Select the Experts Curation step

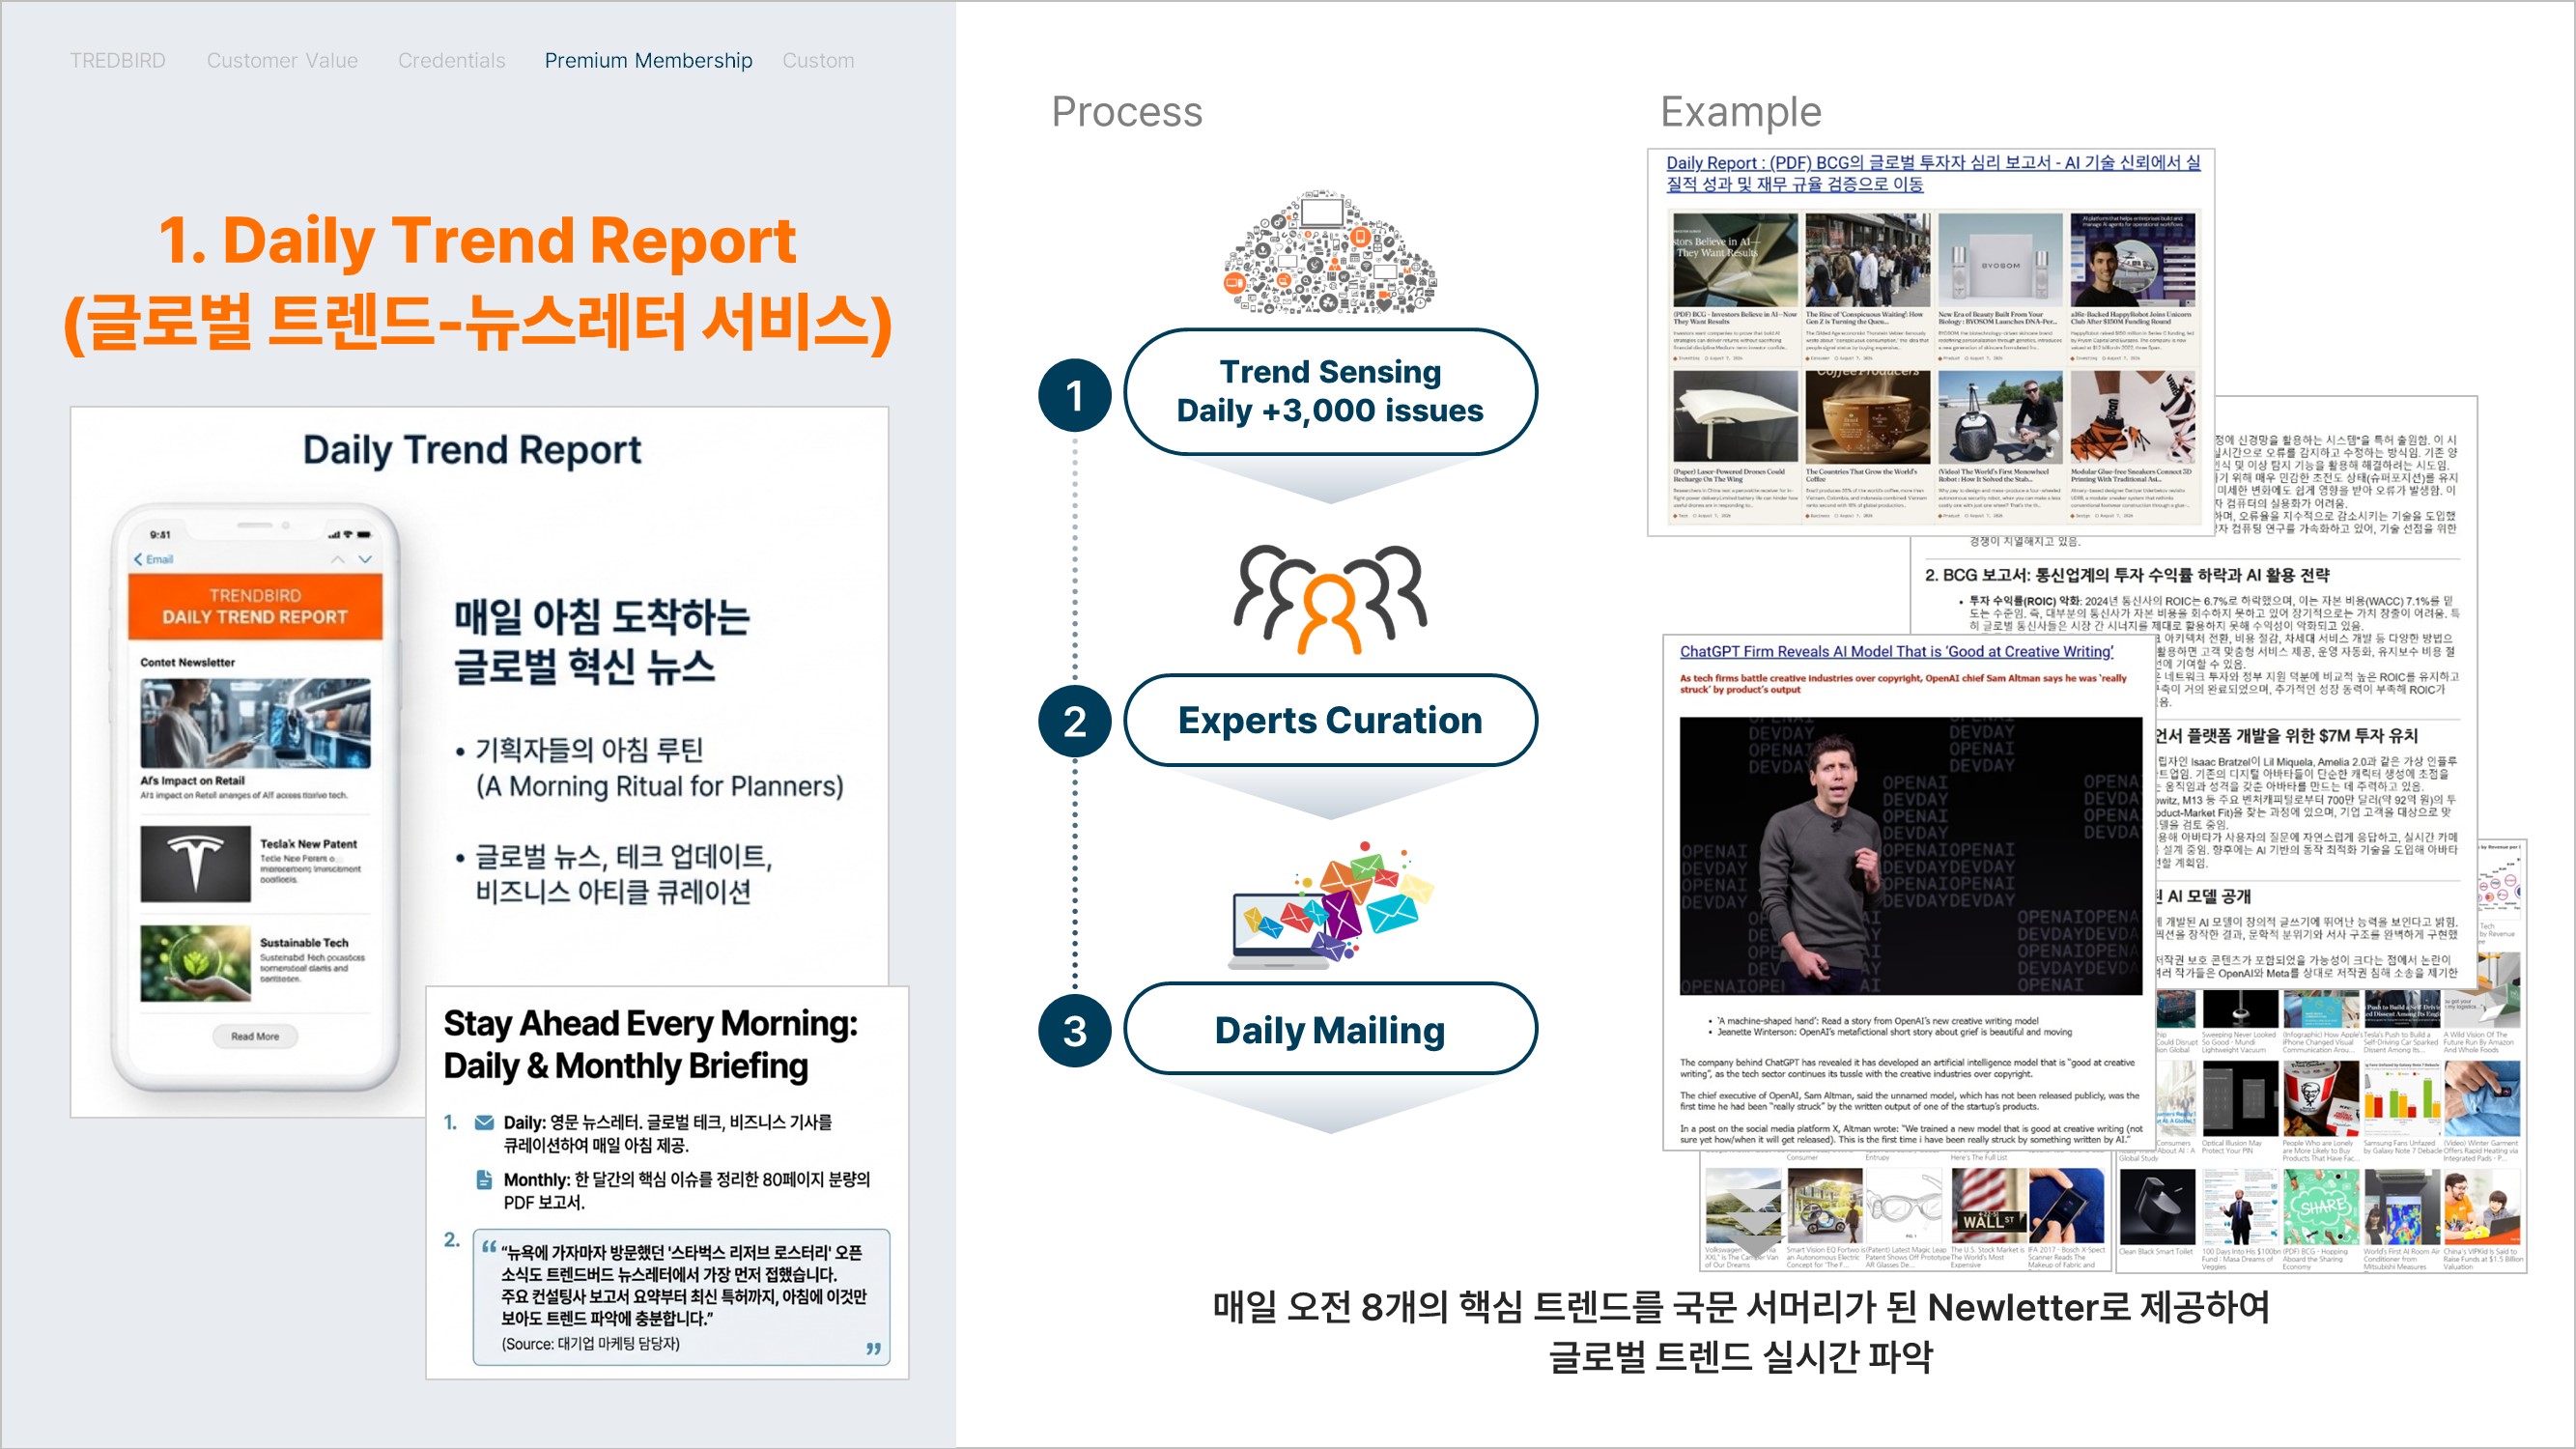coord(1330,720)
